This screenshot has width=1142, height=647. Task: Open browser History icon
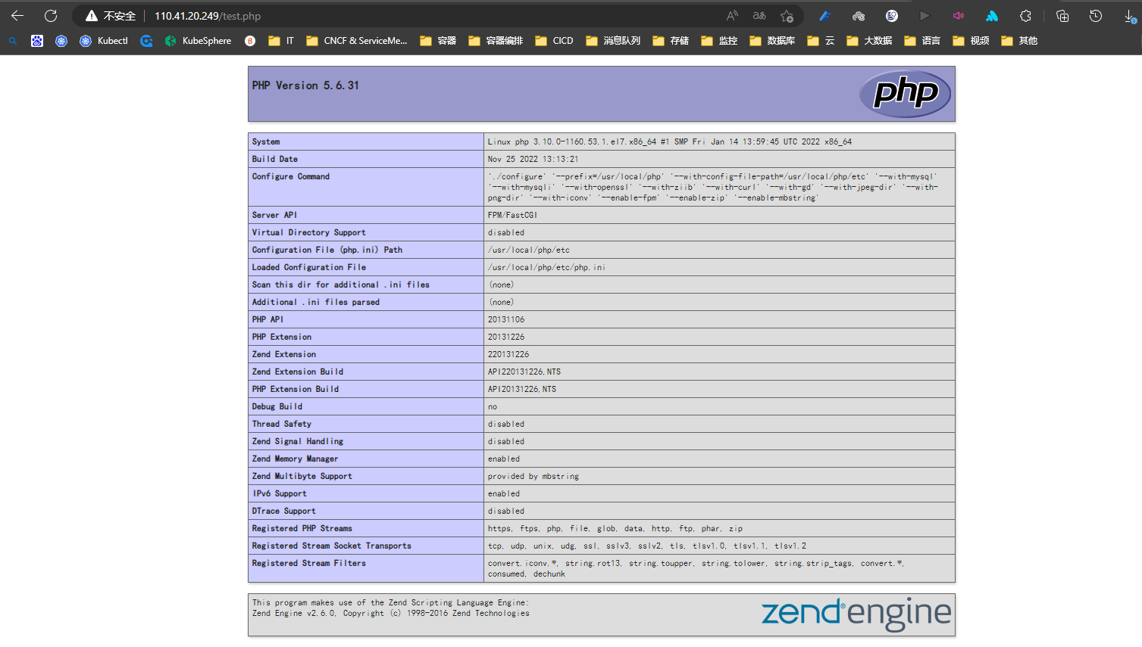click(x=1096, y=16)
